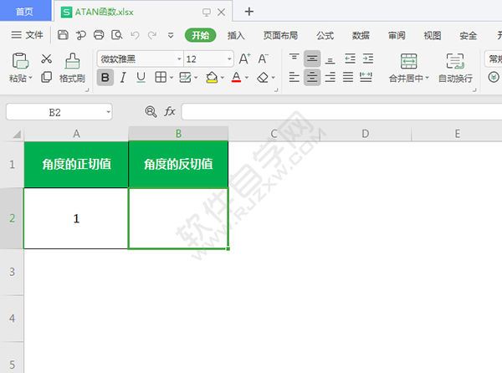Select cell A2 containing 1
This screenshot has height=373, width=502.
(x=76, y=218)
